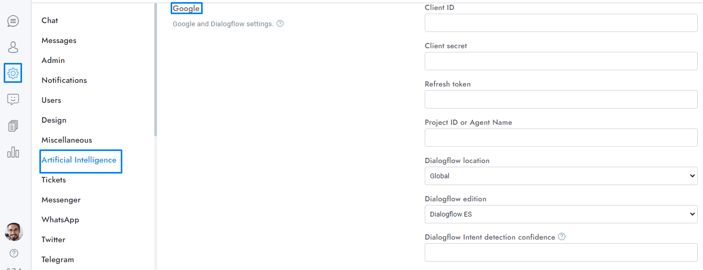Click the agent profile avatar picture
Image resolution: width=703 pixels, height=270 pixels.
[14, 231]
